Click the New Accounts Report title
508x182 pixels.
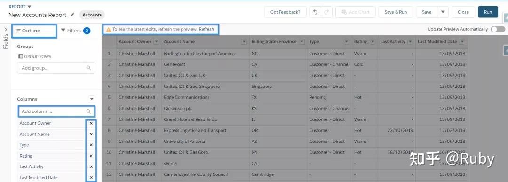pos(37,15)
